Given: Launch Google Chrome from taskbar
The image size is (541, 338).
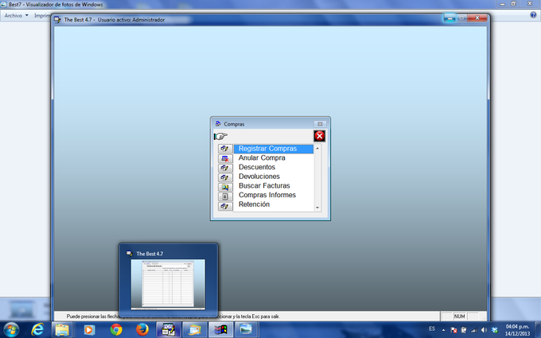Looking at the screenshot, I should click(x=116, y=330).
